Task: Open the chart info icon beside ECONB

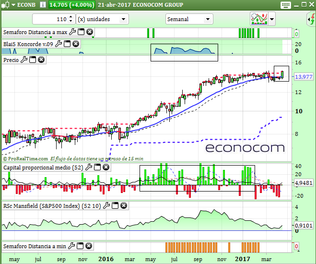Action: click(x=43, y=5)
